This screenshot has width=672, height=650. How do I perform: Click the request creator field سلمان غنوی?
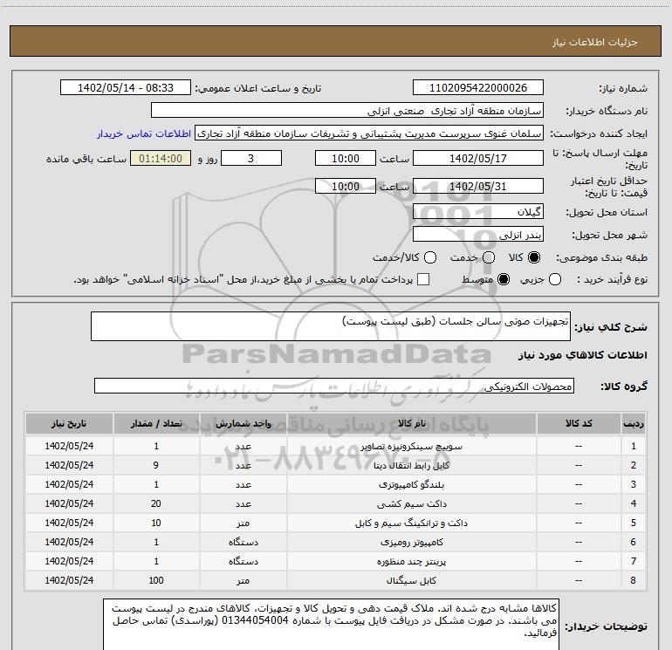tap(369, 133)
